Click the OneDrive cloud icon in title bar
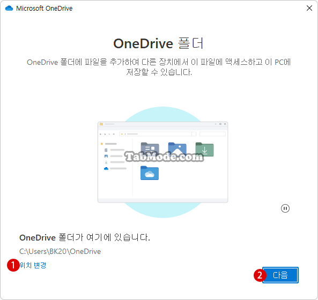 click(x=9, y=9)
